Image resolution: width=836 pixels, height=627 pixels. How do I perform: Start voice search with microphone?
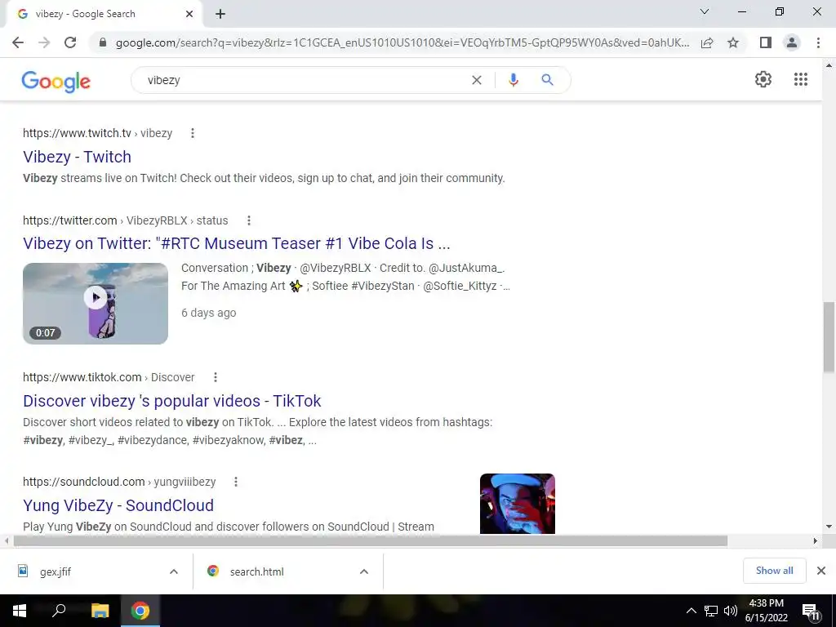click(x=514, y=80)
